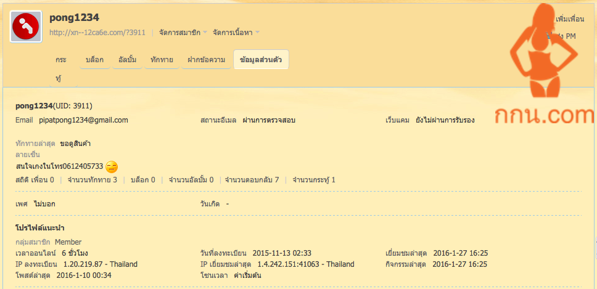Click the UID: 3911 text
597x289 pixels.
click(72, 106)
